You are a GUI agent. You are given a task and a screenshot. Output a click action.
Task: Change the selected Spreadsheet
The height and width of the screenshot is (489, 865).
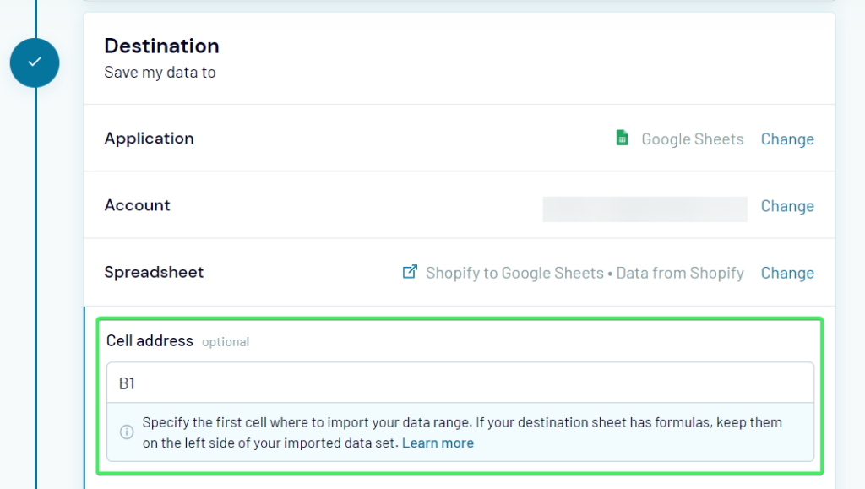[786, 272]
